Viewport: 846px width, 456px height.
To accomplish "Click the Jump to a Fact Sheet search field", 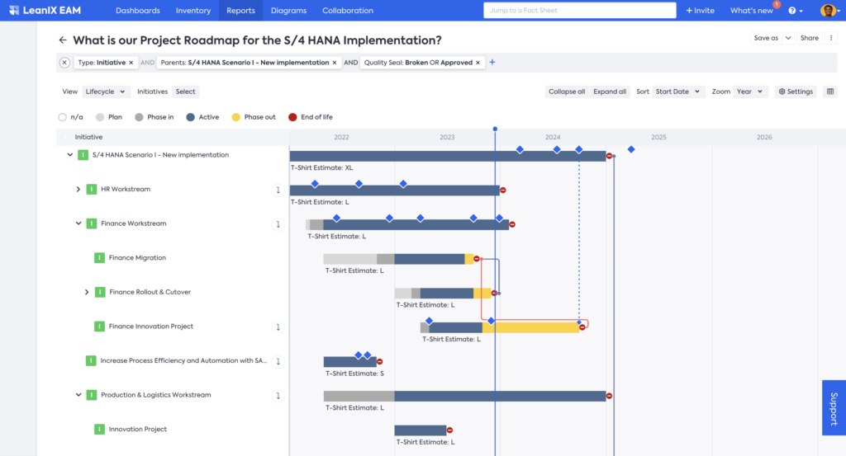I will coord(578,11).
